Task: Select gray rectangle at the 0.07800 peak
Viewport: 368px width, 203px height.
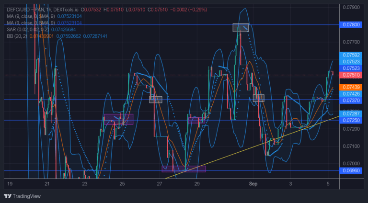Action: click(x=241, y=28)
